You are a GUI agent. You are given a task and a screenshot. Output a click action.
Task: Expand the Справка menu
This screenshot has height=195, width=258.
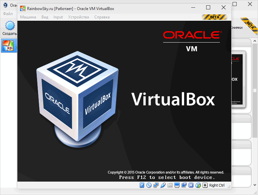(x=102, y=17)
